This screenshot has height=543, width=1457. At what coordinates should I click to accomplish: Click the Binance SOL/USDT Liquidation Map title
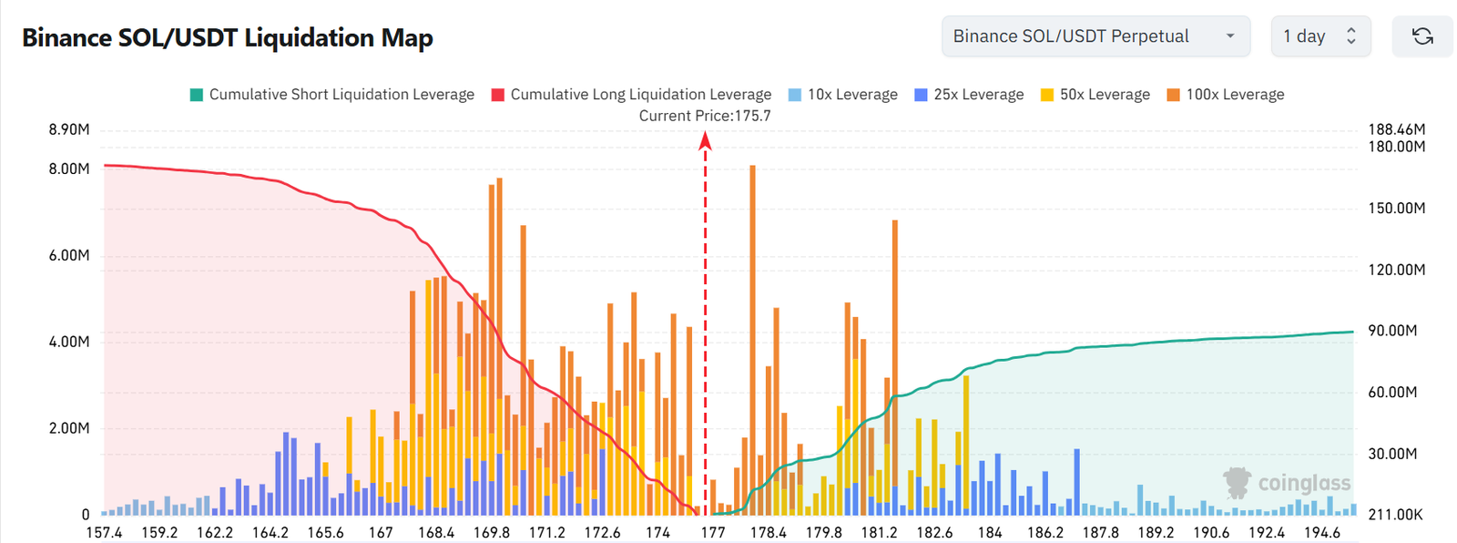[228, 38]
